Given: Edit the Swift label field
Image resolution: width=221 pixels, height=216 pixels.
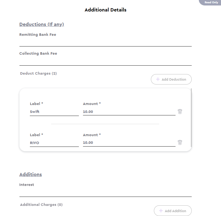Looking at the screenshot, I should [54, 112].
